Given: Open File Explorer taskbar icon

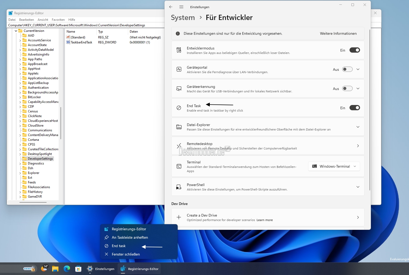Looking at the screenshot, I should pos(55,269).
